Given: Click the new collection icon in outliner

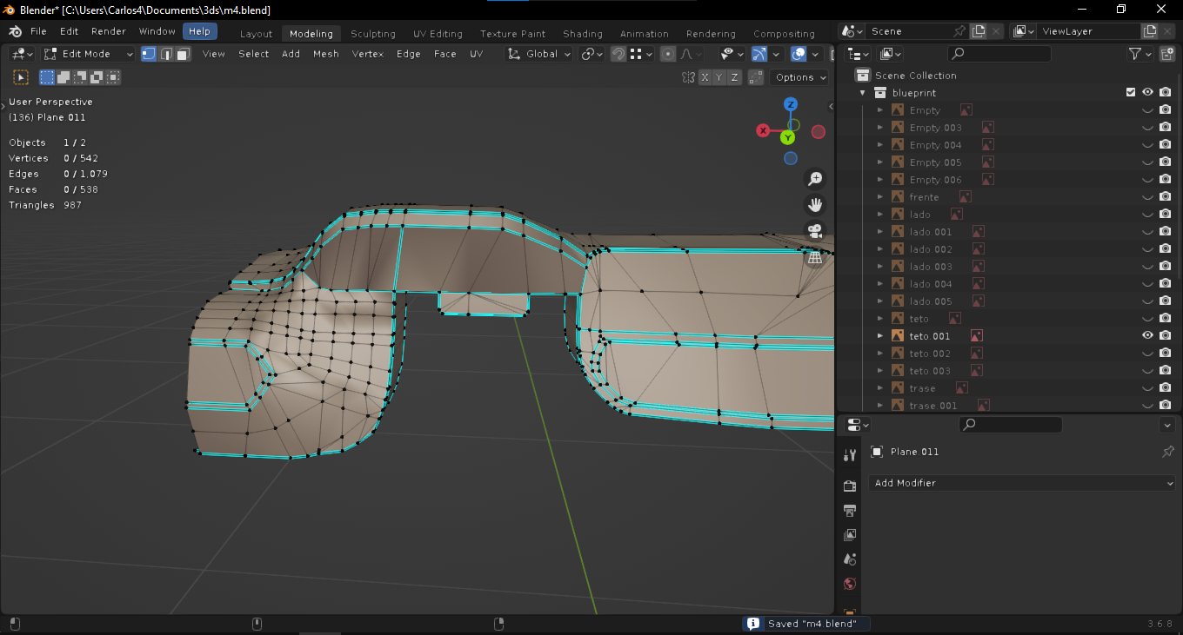Looking at the screenshot, I should point(1167,54).
